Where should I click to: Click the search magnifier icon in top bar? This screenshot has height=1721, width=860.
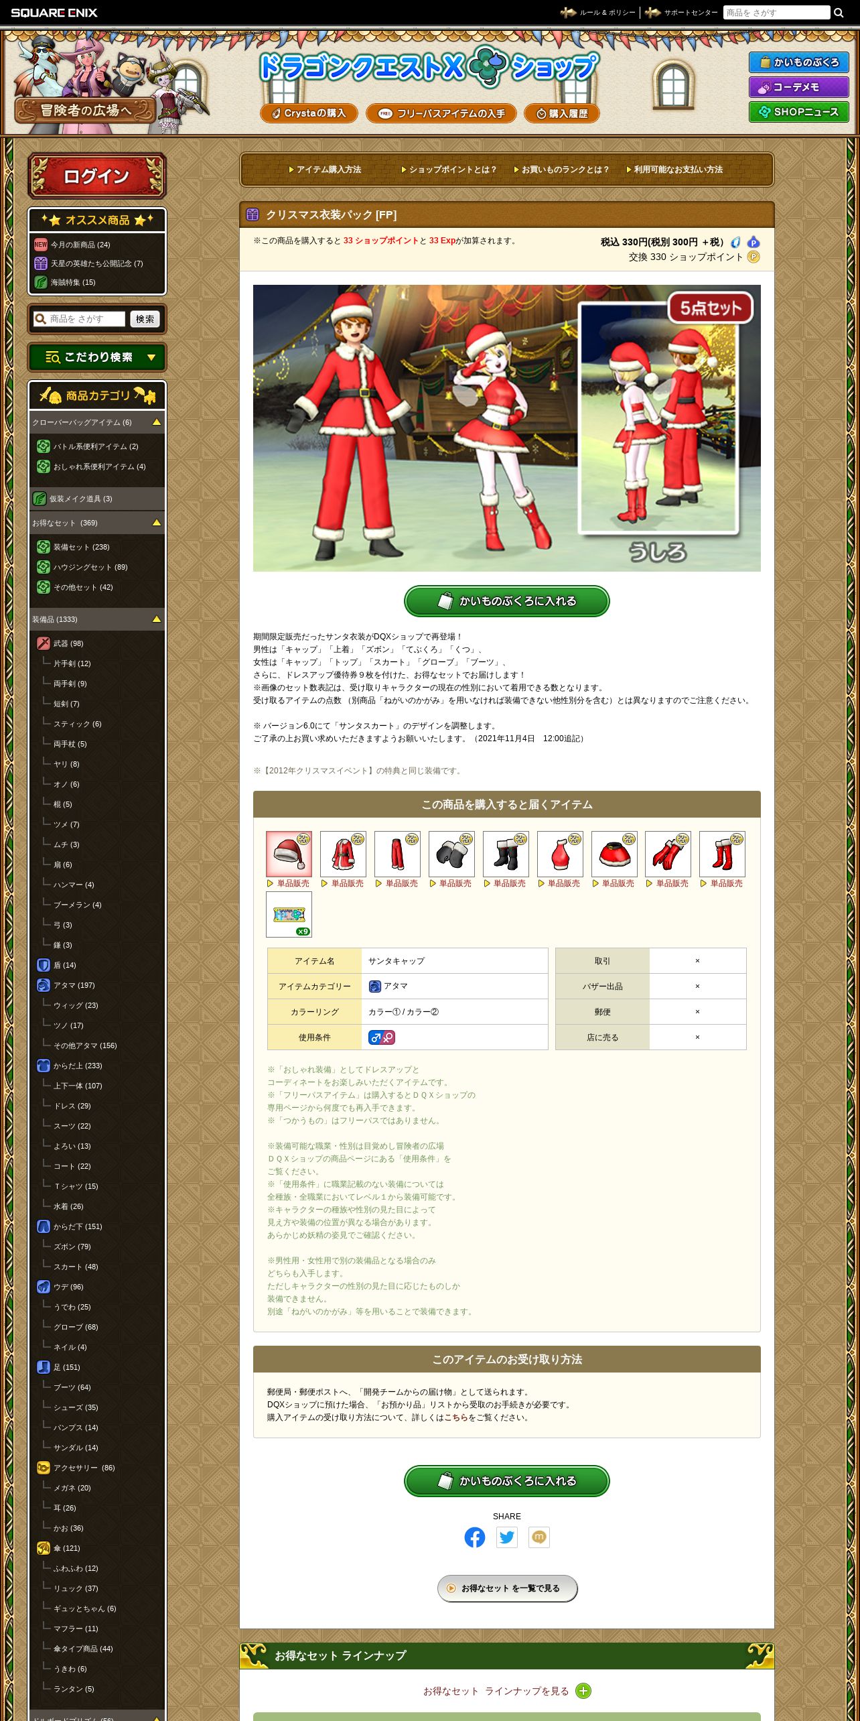pos(839,13)
